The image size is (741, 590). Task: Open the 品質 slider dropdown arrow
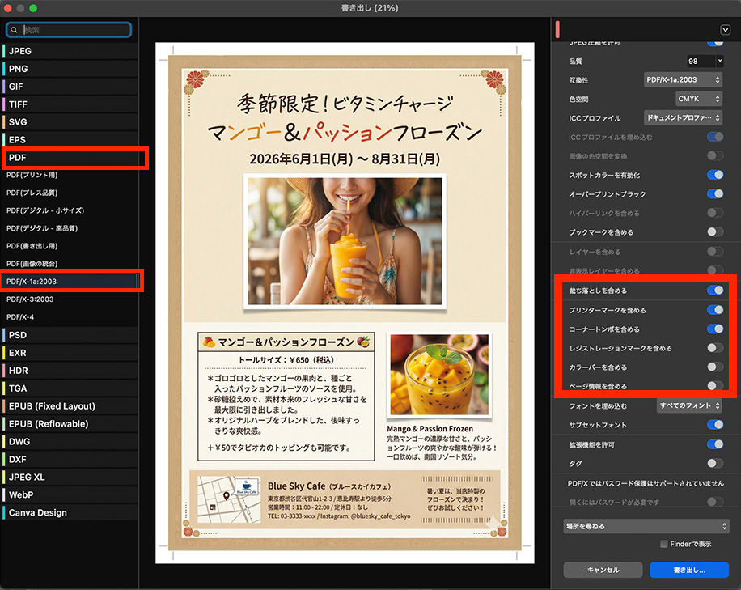719,62
